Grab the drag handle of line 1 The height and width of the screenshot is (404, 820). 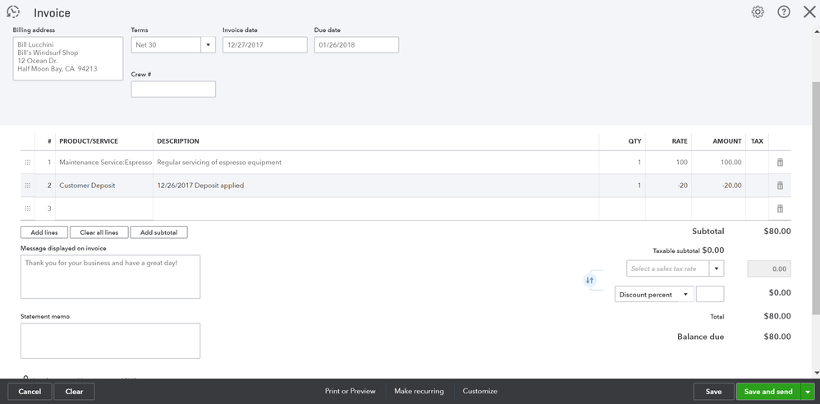tap(28, 163)
